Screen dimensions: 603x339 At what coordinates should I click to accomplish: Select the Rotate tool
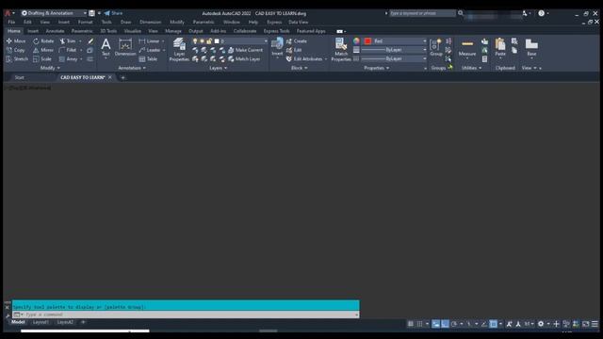43,40
